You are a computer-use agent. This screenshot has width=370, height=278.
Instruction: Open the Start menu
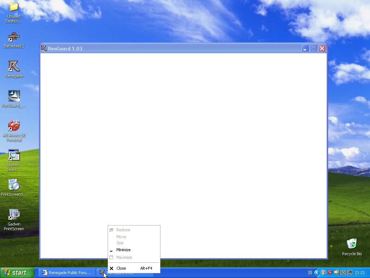tap(17, 273)
